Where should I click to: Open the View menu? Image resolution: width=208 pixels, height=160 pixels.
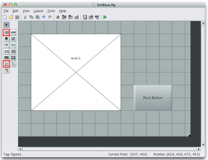(x=26, y=11)
